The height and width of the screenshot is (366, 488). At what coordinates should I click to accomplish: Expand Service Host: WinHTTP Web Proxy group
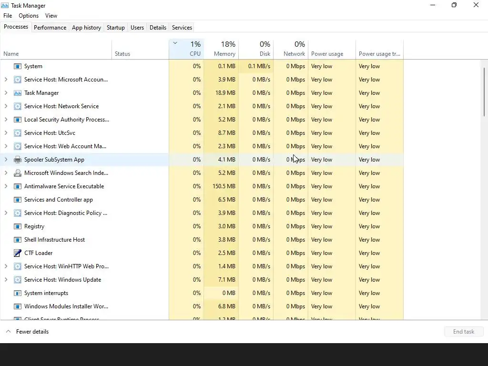coord(6,266)
